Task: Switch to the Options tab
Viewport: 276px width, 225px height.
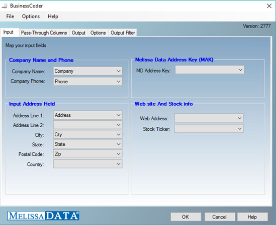Action: [x=98, y=33]
